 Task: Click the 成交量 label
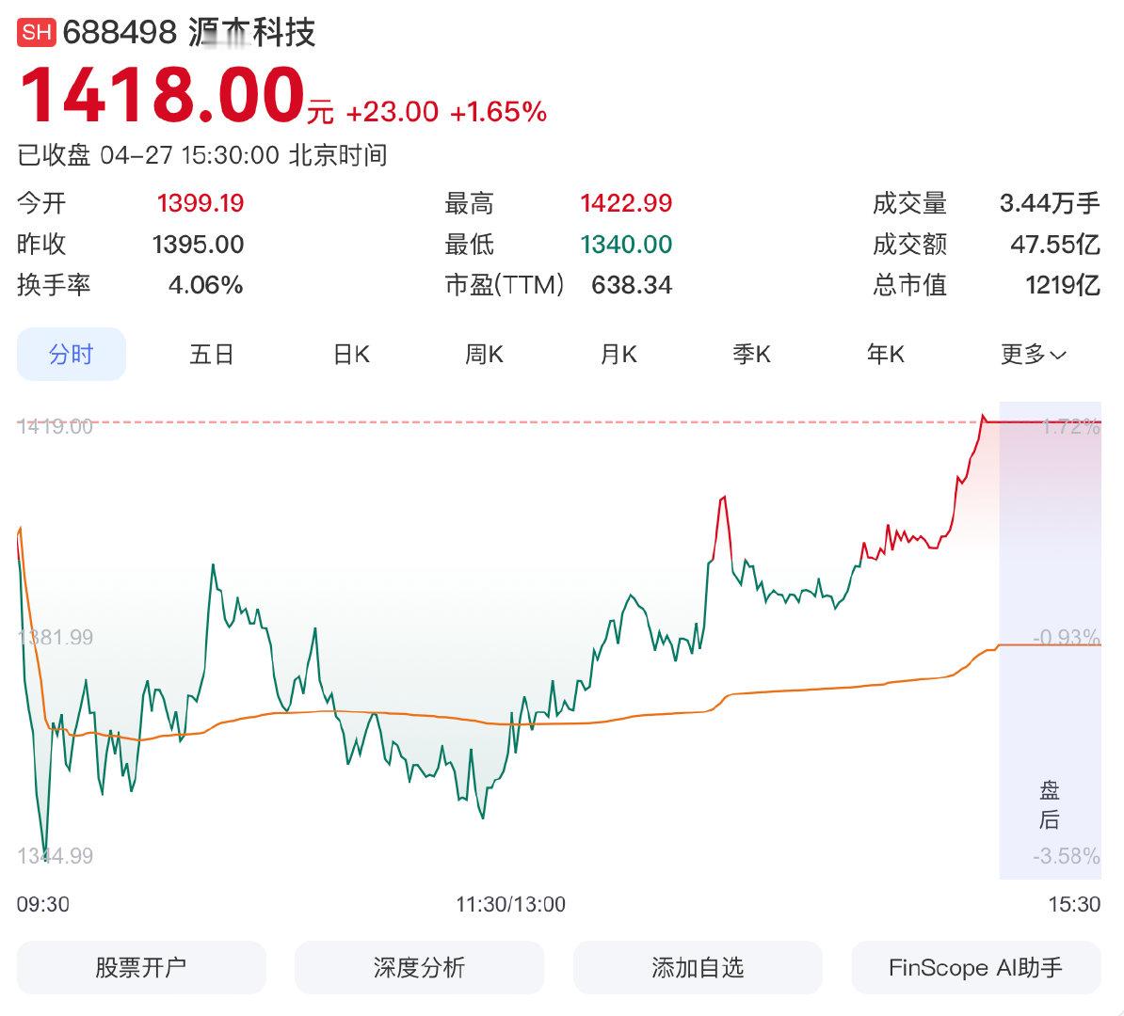[x=909, y=203]
